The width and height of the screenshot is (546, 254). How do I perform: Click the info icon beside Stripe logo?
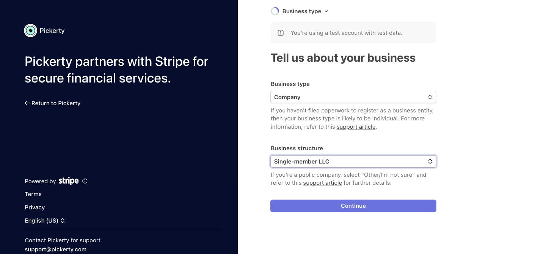point(85,181)
